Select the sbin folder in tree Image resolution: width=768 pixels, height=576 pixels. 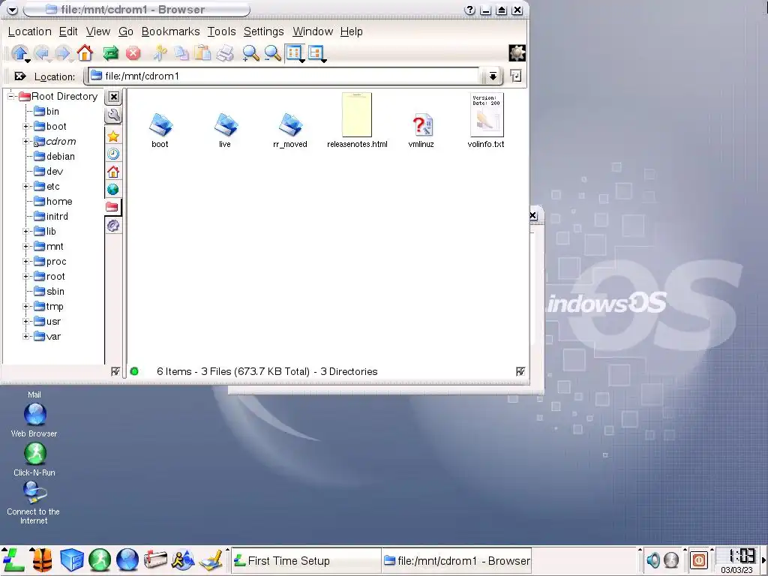click(x=49, y=292)
